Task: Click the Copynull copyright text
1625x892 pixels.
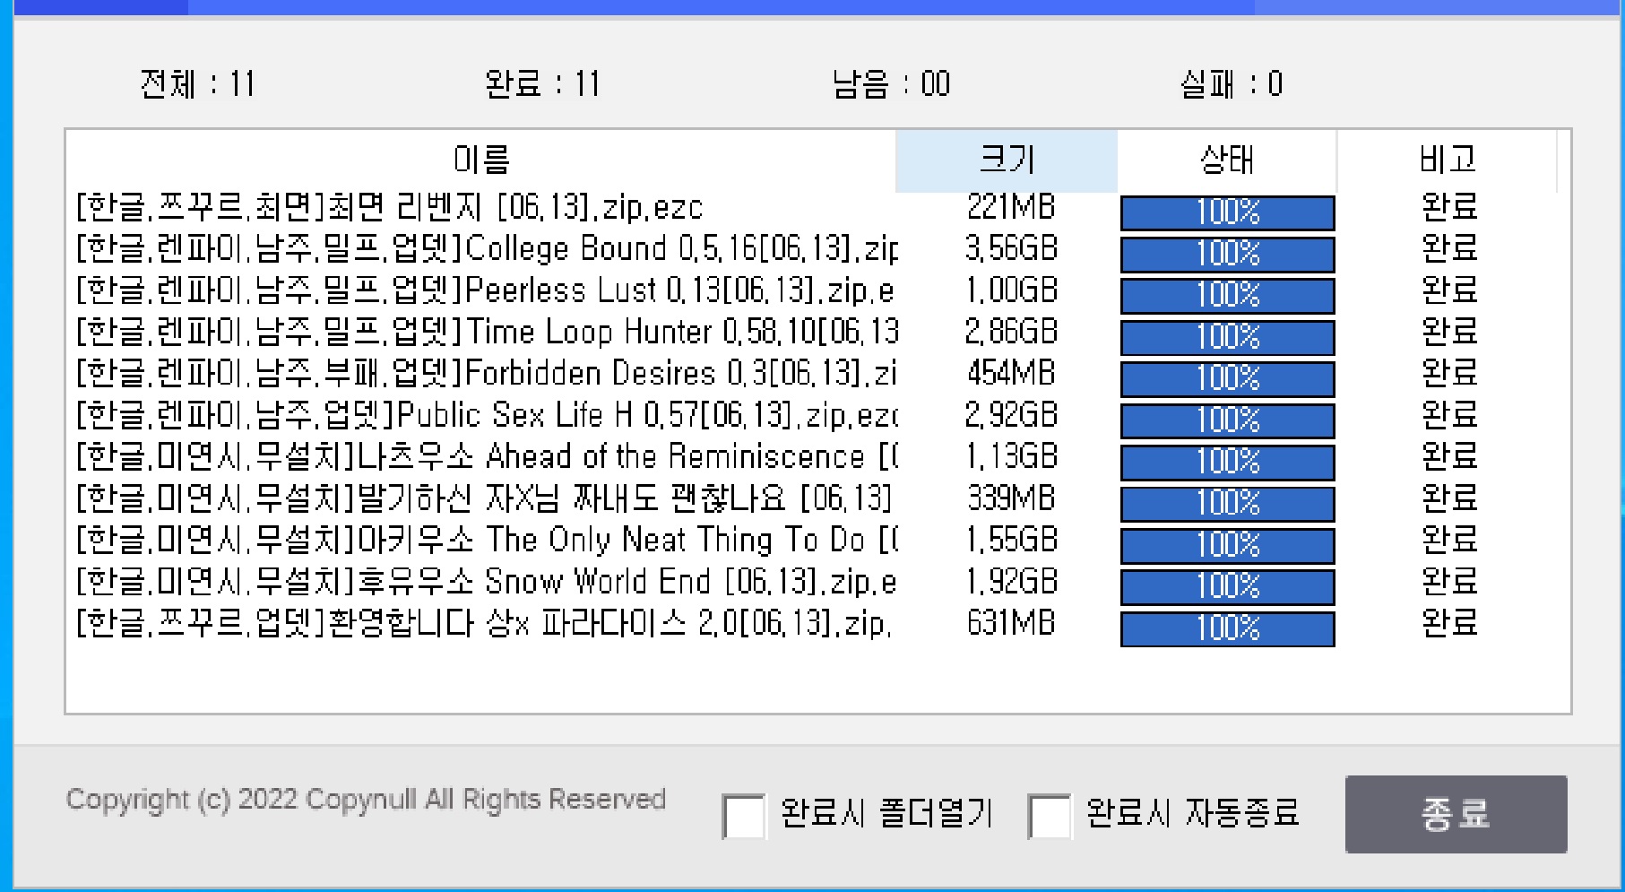Action: 366,800
